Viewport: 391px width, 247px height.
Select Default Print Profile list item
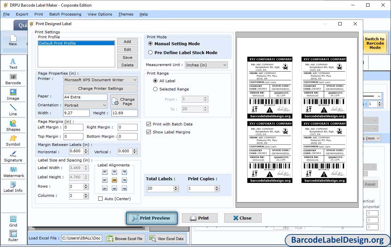click(76, 43)
